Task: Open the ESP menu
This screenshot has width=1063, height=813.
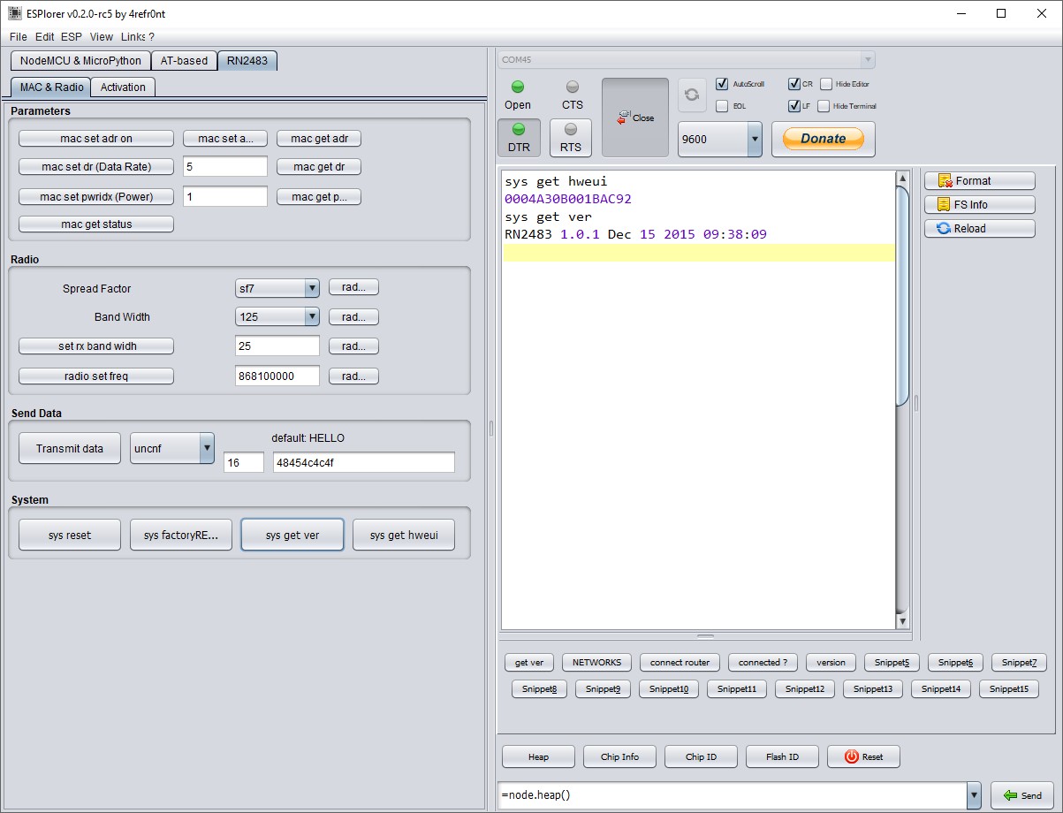Action: coord(72,36)
